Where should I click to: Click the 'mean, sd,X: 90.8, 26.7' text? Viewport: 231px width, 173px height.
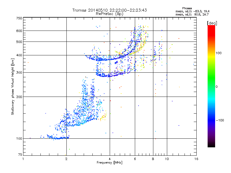click(x=192, y=14)
